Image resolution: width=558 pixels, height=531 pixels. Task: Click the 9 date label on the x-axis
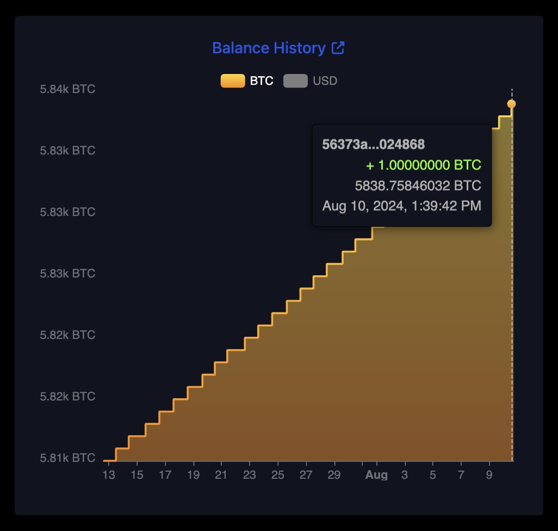tap(489, 475)
